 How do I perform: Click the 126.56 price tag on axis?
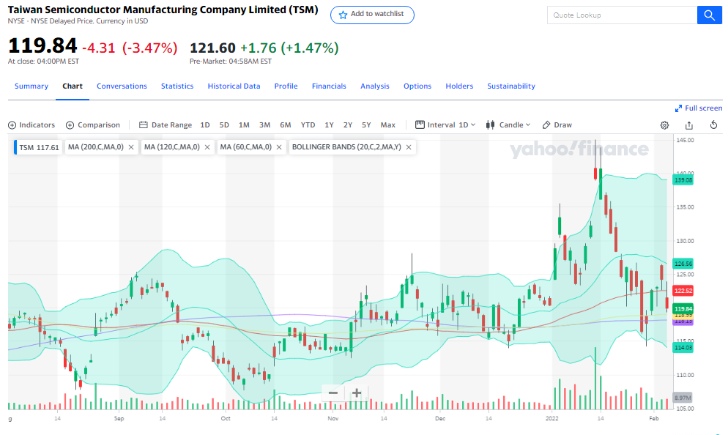[x=683, y=264]
